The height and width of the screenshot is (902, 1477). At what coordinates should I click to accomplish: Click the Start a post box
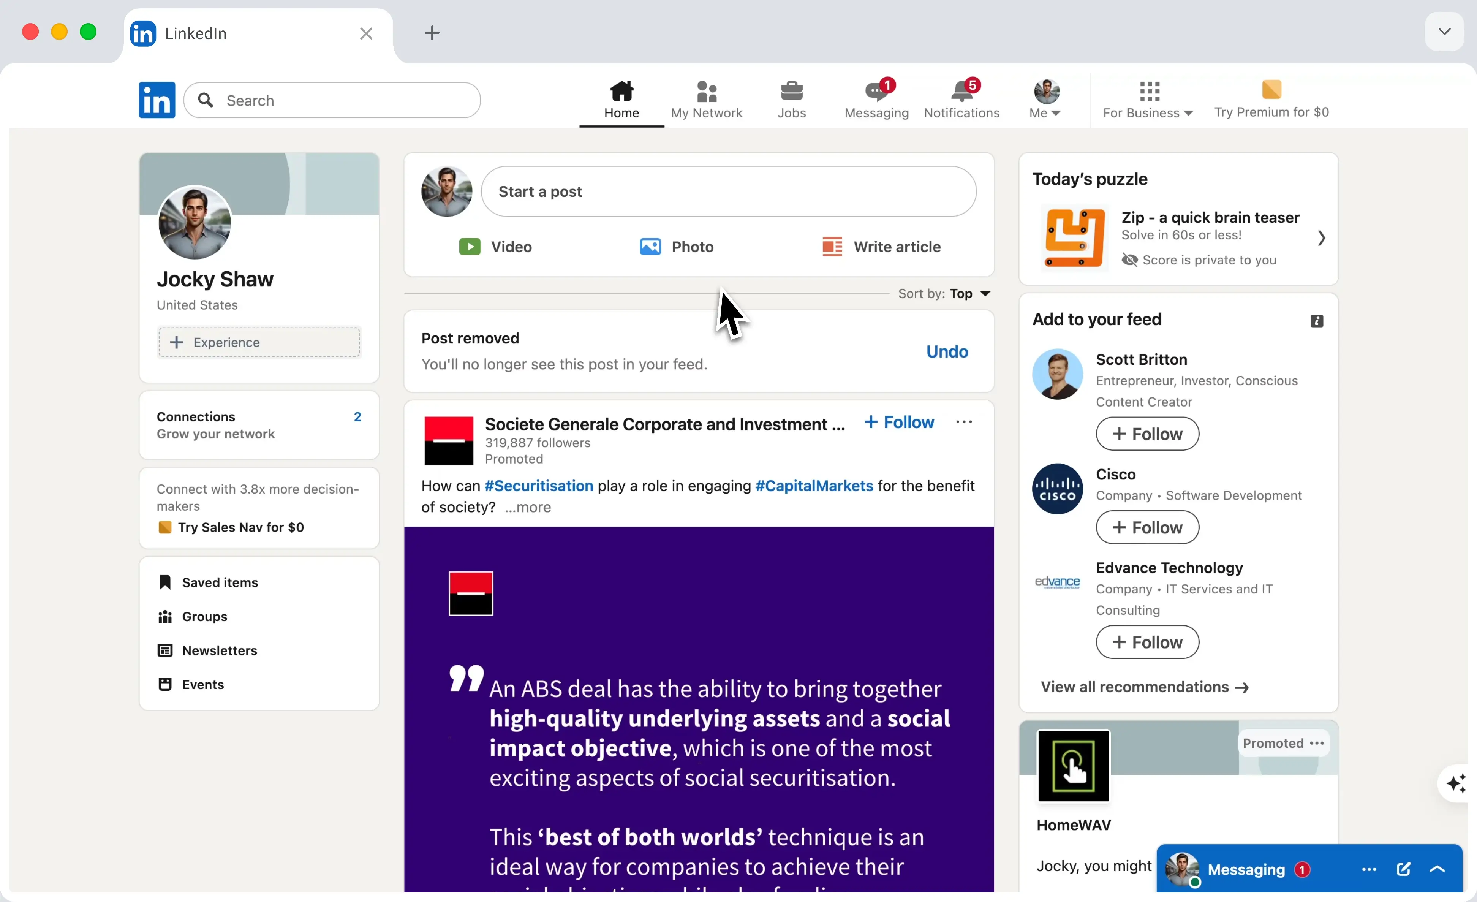click(728, 192)
